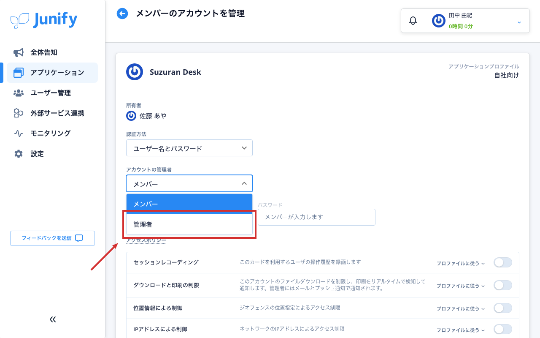Click the Suzuran Desk app icon

135,72
